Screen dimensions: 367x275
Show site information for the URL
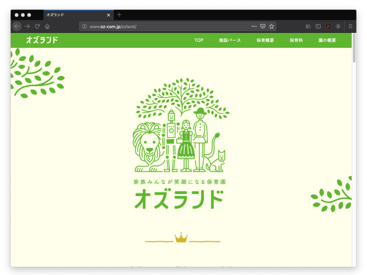pyautogui.click(x=84, y=26)
